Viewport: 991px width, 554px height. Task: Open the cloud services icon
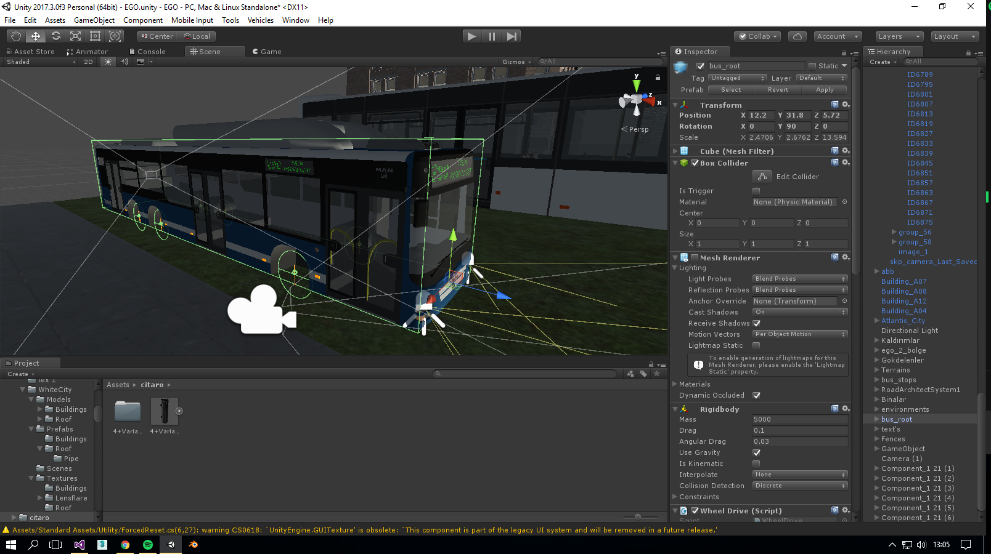pos(797,36)
